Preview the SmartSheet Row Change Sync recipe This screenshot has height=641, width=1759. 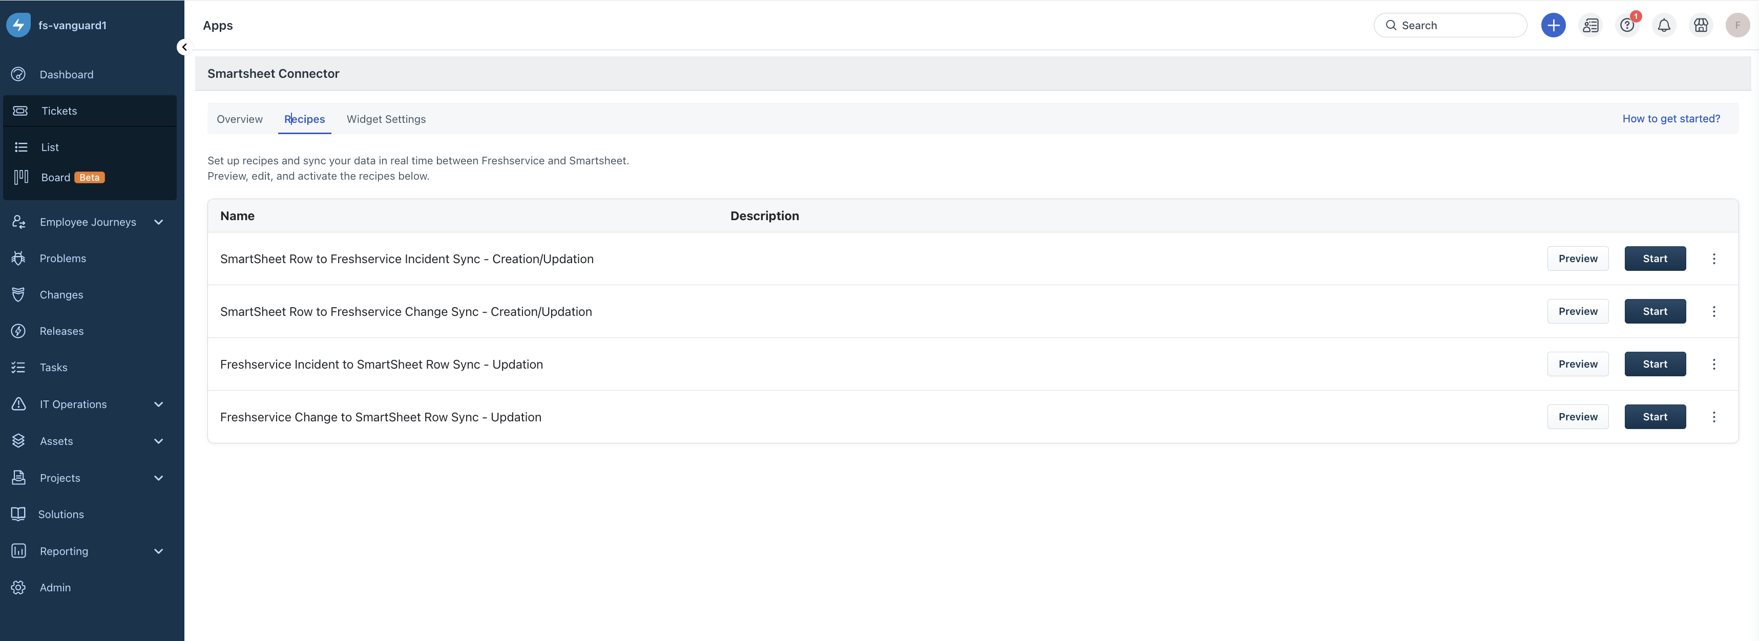pyautogui.click(x=1577, y=311)
